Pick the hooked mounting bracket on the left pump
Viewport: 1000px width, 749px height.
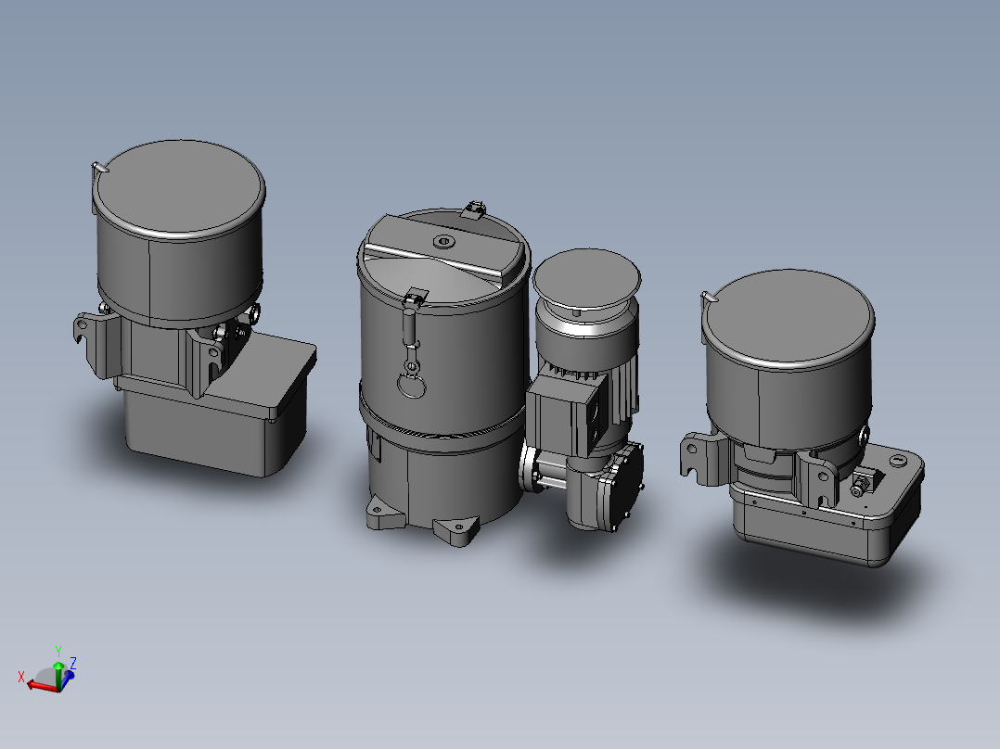click(x=96, y=343)
